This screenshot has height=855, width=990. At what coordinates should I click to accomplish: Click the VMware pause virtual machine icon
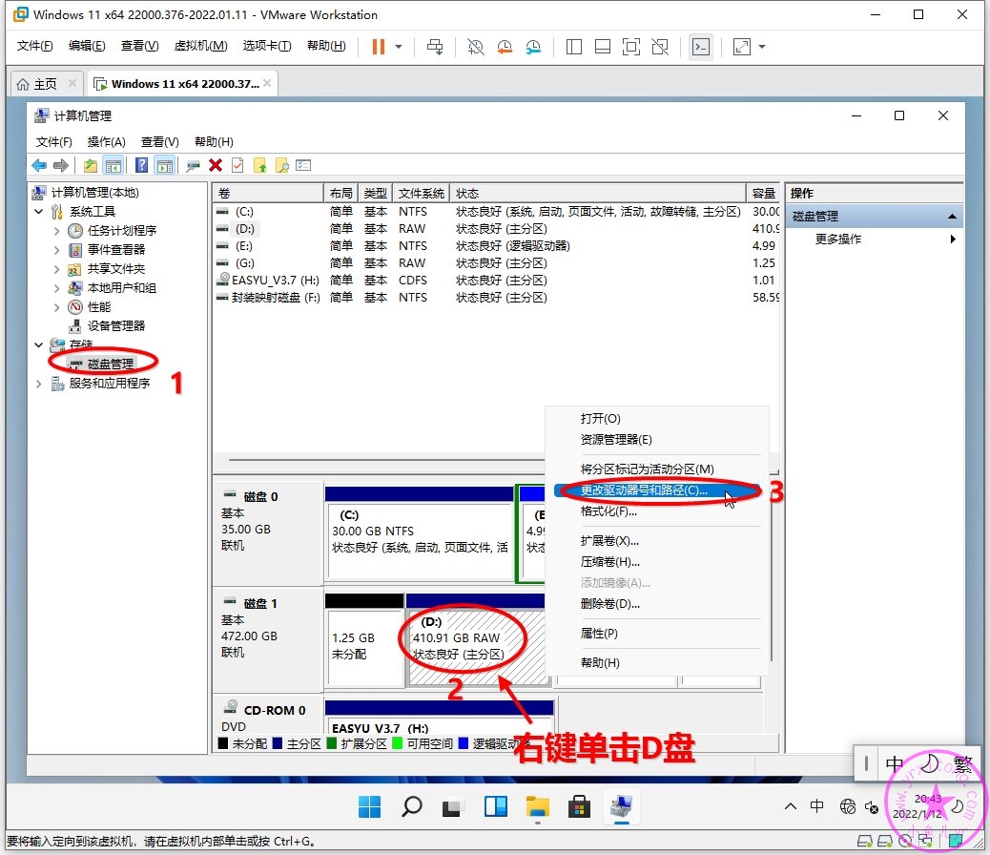(379, 47)
